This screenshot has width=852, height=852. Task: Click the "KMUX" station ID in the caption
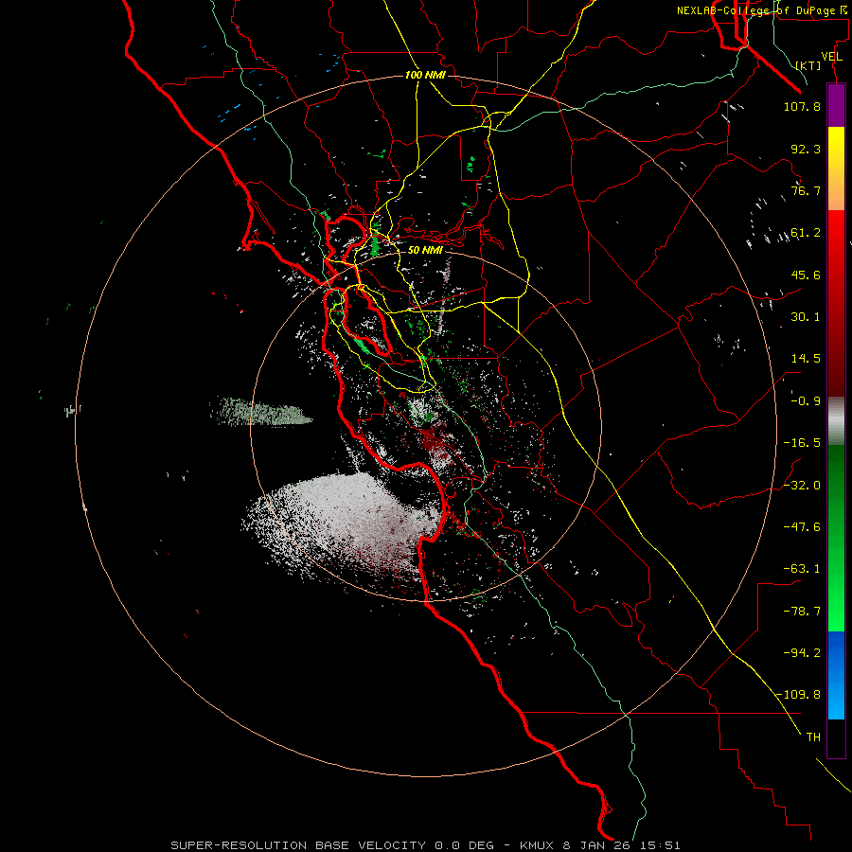(537, 845)
